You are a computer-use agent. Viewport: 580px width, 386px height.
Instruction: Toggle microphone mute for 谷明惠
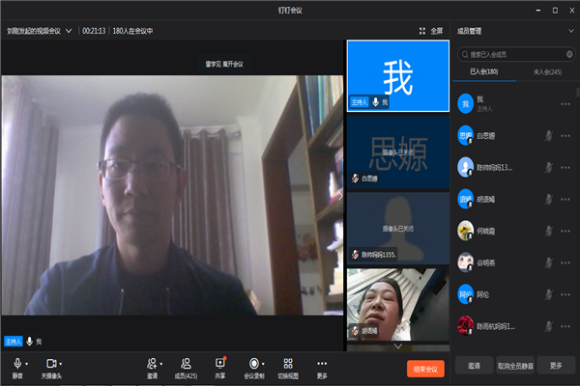pyautogui.click(x=549, y=263)
